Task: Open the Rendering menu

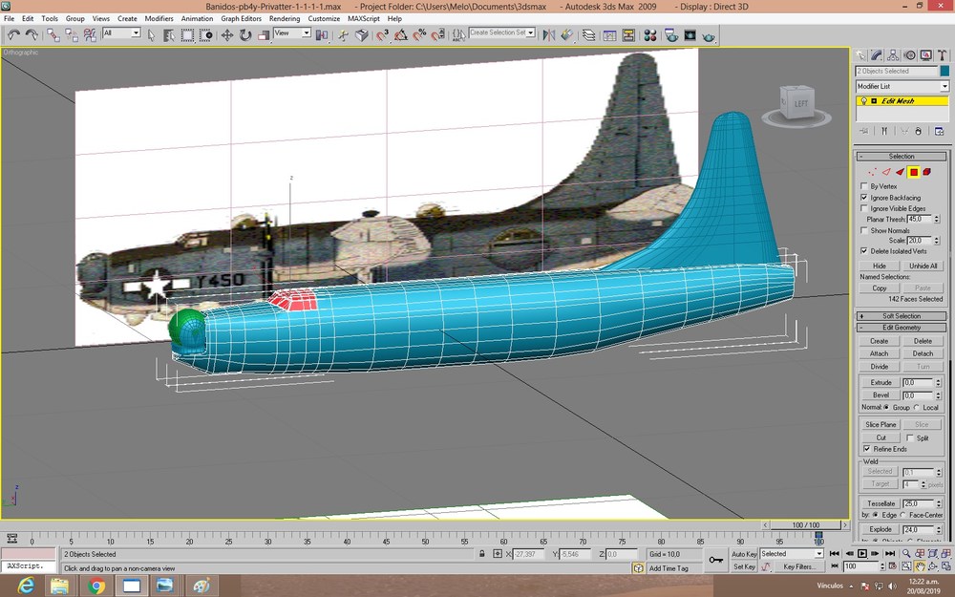Action: tap(285, 18)
